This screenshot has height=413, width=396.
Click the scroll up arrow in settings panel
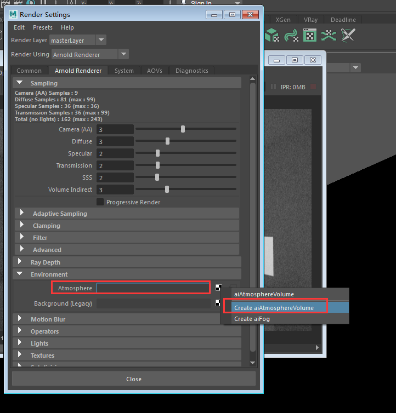(x=252, y=79)
